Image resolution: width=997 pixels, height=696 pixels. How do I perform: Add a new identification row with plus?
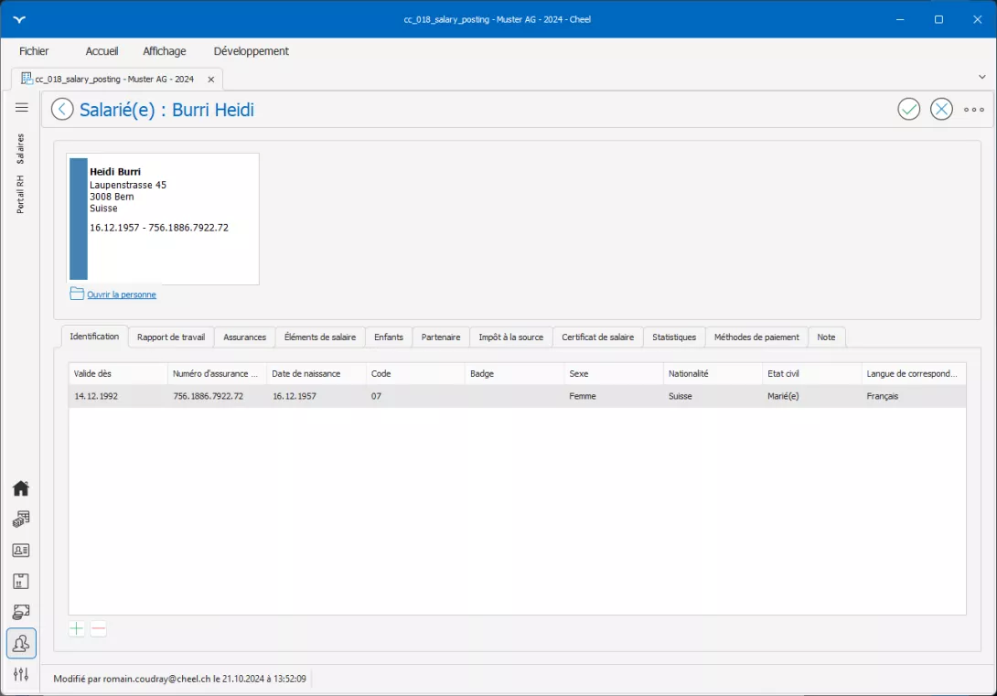tap(76, 628)
